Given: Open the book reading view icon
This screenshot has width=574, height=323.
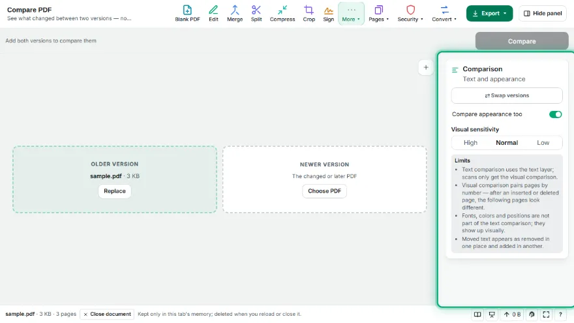Looking at the screenshot, I should pyautogui.click(x=477, y=315).
